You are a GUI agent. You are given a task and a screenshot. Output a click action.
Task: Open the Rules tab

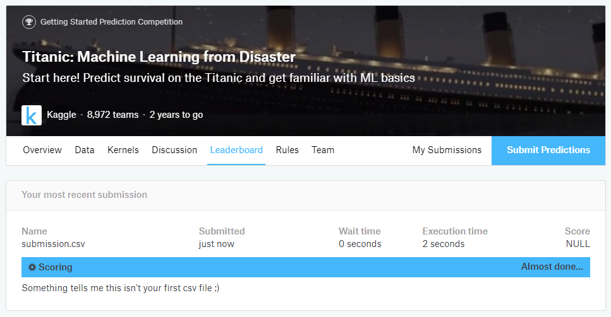click(287, 150)
